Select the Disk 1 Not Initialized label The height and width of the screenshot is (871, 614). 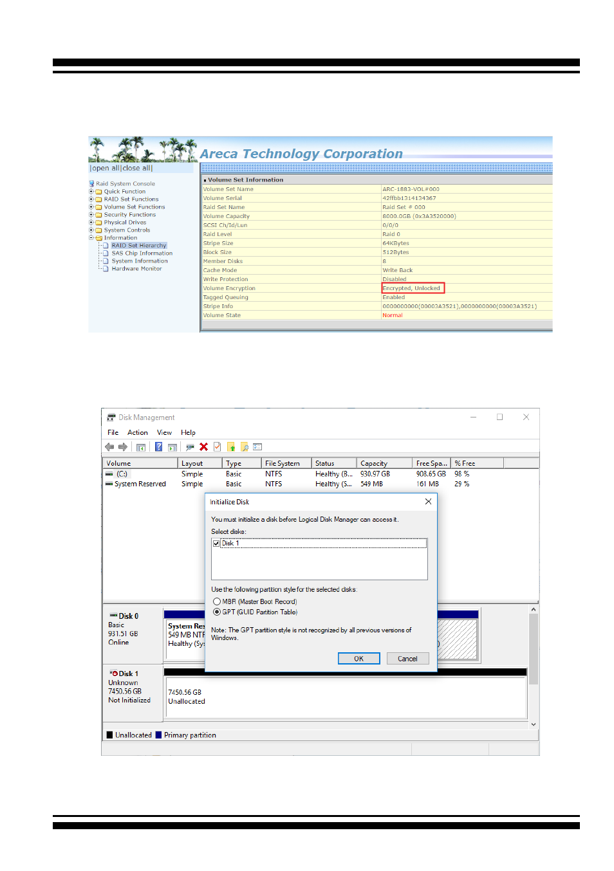[x=133, y=692]
